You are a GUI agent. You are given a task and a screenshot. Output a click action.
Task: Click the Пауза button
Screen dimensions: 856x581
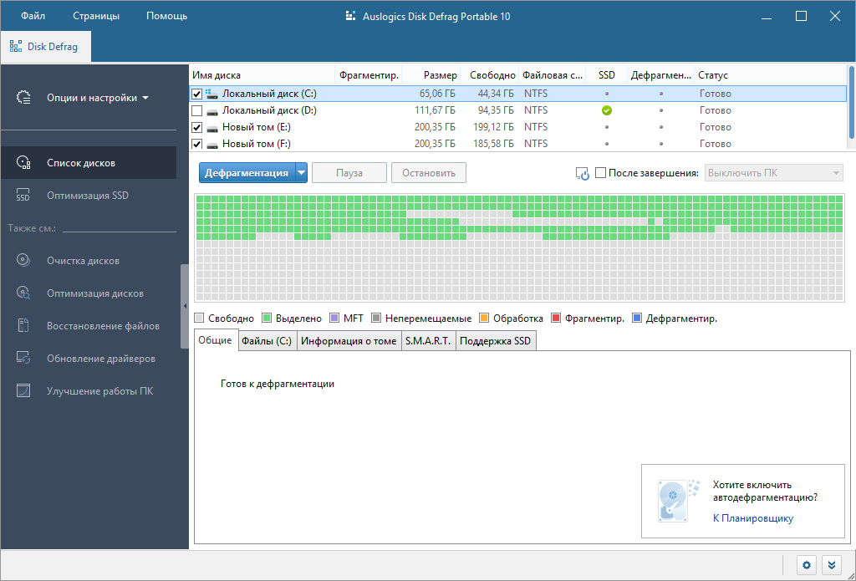click(x=349, y=173)
